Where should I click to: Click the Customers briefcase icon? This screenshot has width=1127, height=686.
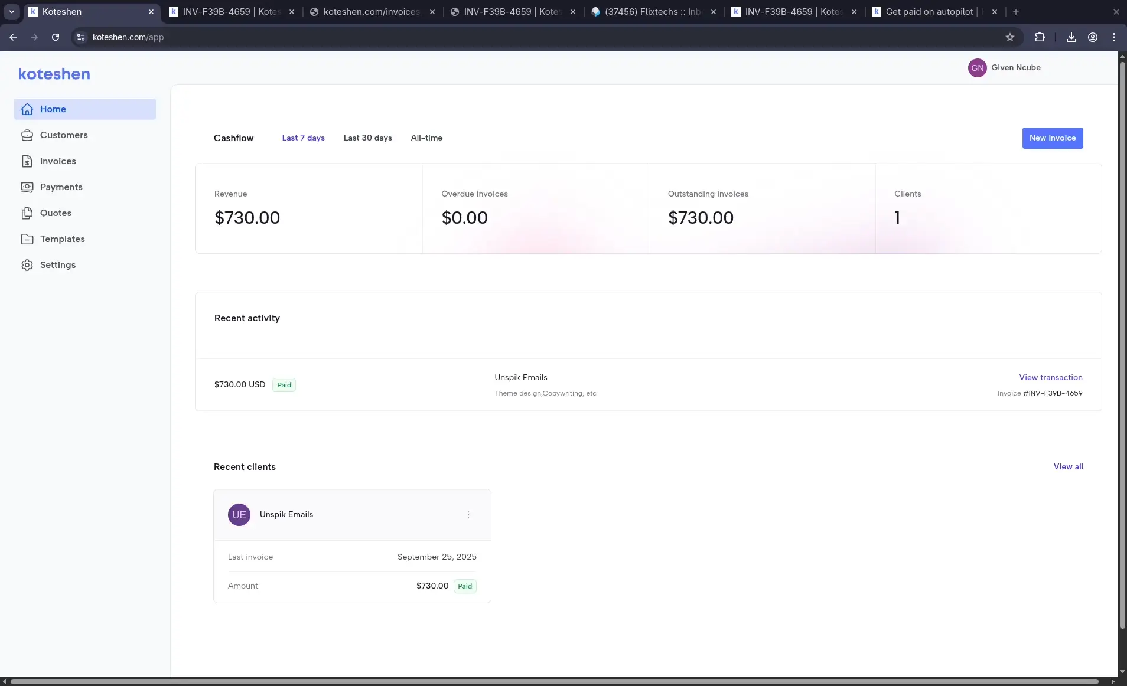point(27,135)
